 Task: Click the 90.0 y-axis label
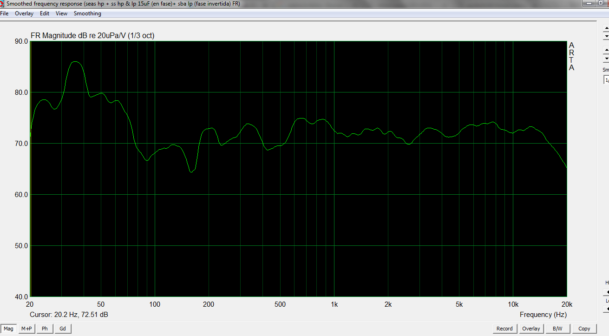coord(21,41)
